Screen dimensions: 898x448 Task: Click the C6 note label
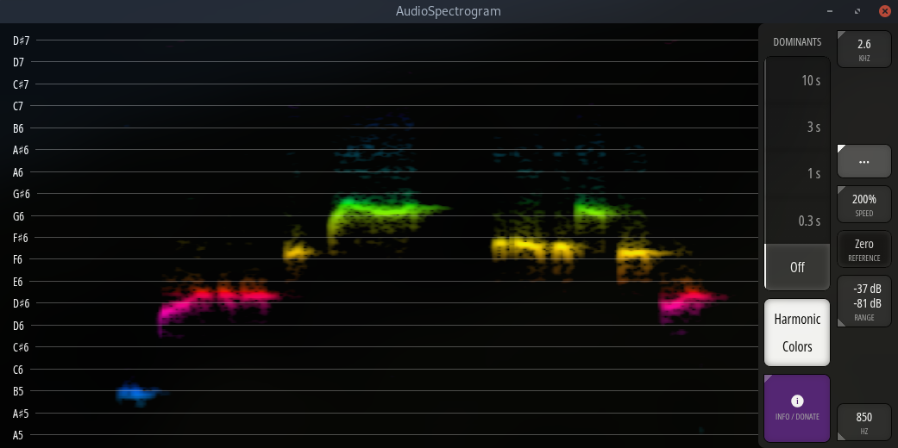tap(18, 370)
